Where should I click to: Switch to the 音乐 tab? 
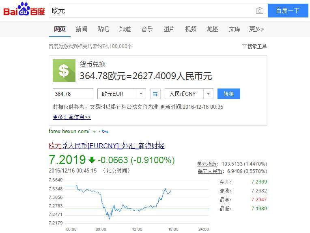click(147, 29)
